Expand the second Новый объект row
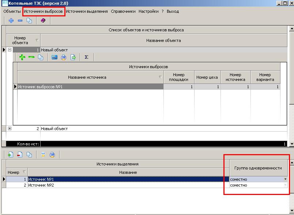294x215 pixels. point(10,129)
